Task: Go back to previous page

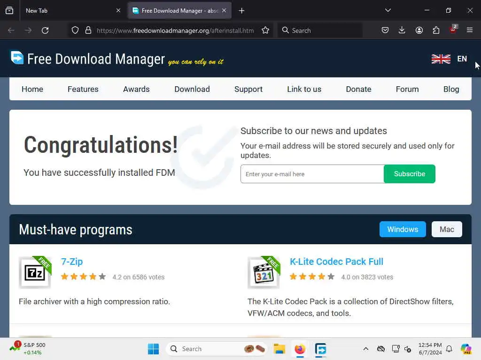Action: 11,30
